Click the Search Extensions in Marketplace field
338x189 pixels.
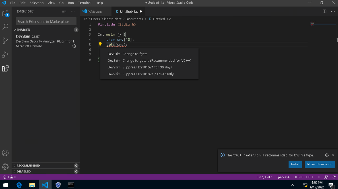(x=46, y=21)
